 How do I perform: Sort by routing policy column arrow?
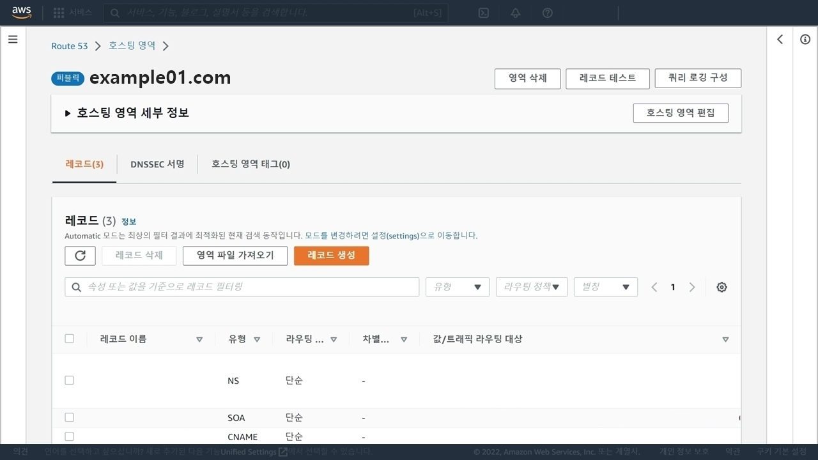[334, 340]
